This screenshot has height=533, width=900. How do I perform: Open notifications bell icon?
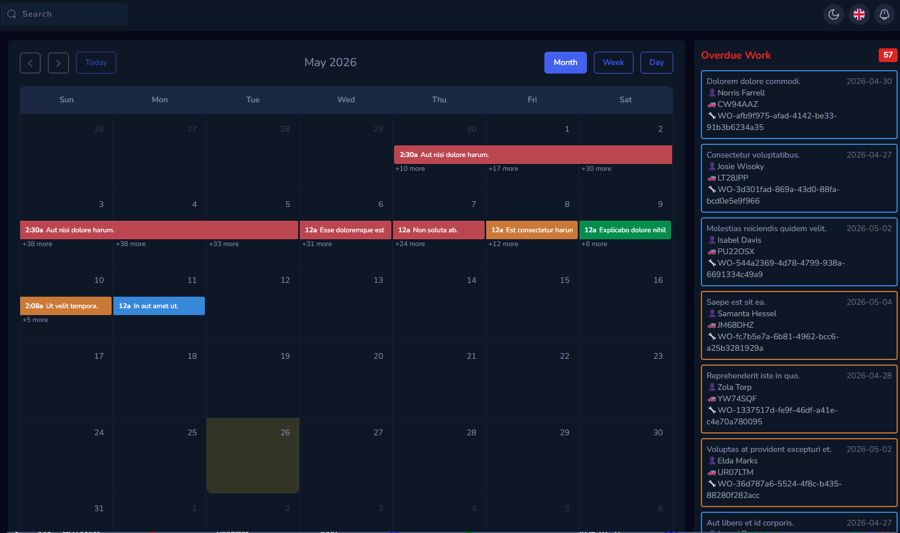click(884, 14)
